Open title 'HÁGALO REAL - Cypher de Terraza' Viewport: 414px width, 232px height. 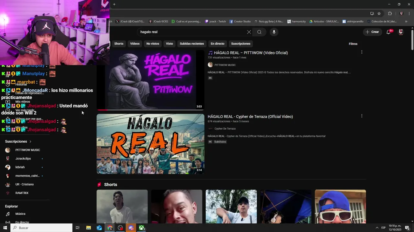tap(250, 117)
